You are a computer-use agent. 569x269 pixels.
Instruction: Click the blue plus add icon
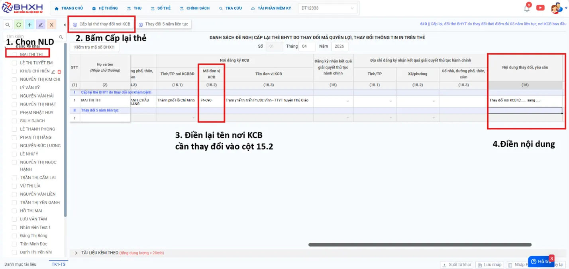tap(29, 25)
